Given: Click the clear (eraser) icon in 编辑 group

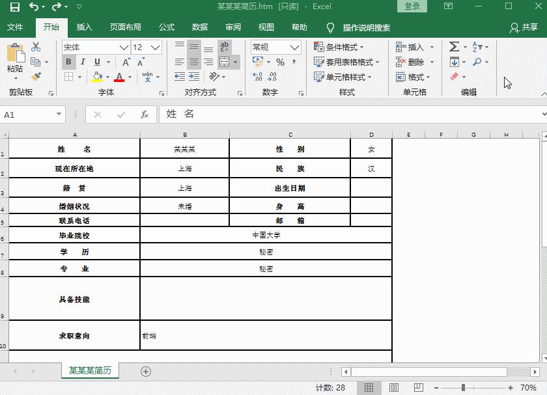Looking at the screenshot, I should point(452,77).
